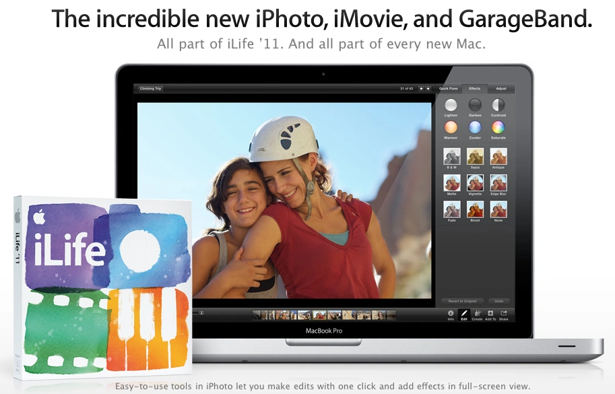Open the Info panel icon
Viewport: 615px width, 394px height.
tap(451, 315)
